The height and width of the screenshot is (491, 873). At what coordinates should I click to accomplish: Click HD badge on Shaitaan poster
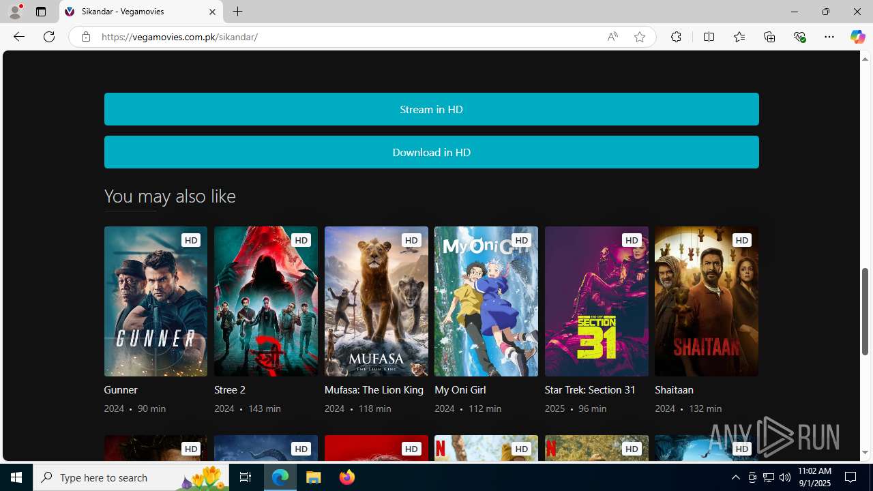[742, 240]
